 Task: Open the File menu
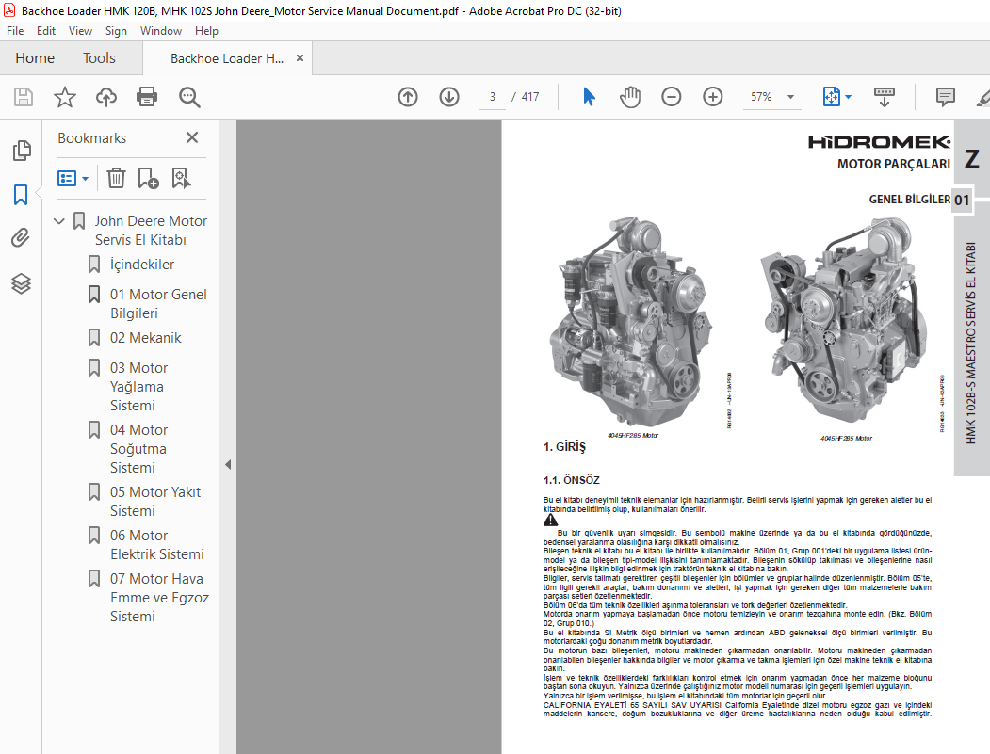(15, 31)
